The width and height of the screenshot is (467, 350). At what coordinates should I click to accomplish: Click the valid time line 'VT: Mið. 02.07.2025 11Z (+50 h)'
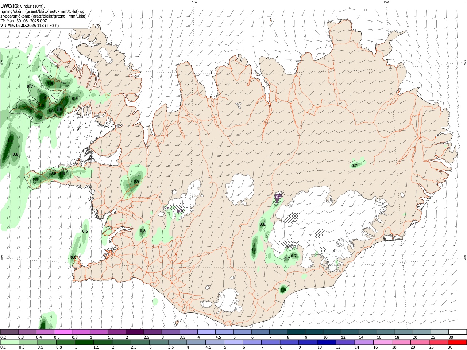pos(30,26)
